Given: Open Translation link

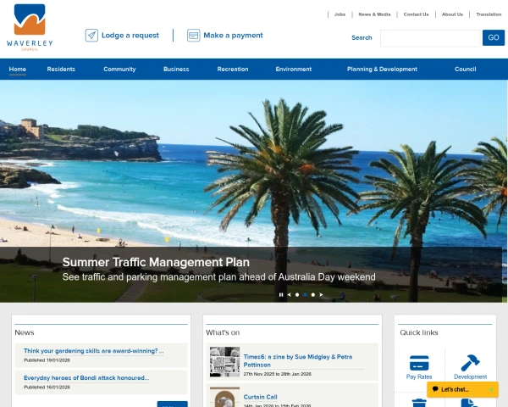Looking at the screenshot, I should pos(489,14).
